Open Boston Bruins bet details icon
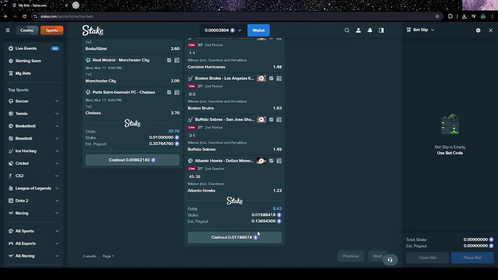This screenshot has width=498, height=280. coord(279,79)
